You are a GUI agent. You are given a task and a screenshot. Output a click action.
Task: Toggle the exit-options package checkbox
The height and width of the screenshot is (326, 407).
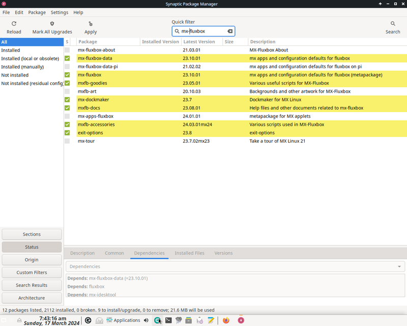(67, 133)
